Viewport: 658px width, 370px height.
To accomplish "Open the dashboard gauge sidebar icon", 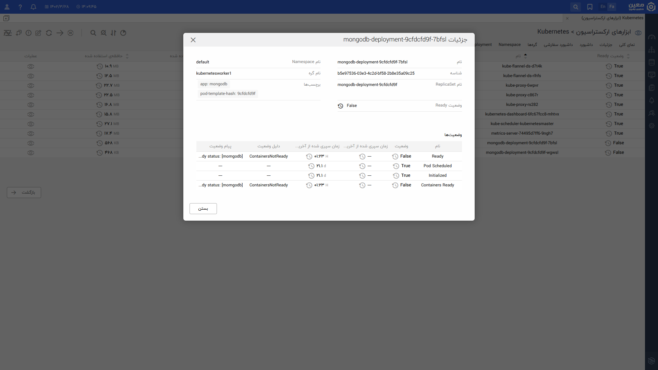I will coord(651,37).
